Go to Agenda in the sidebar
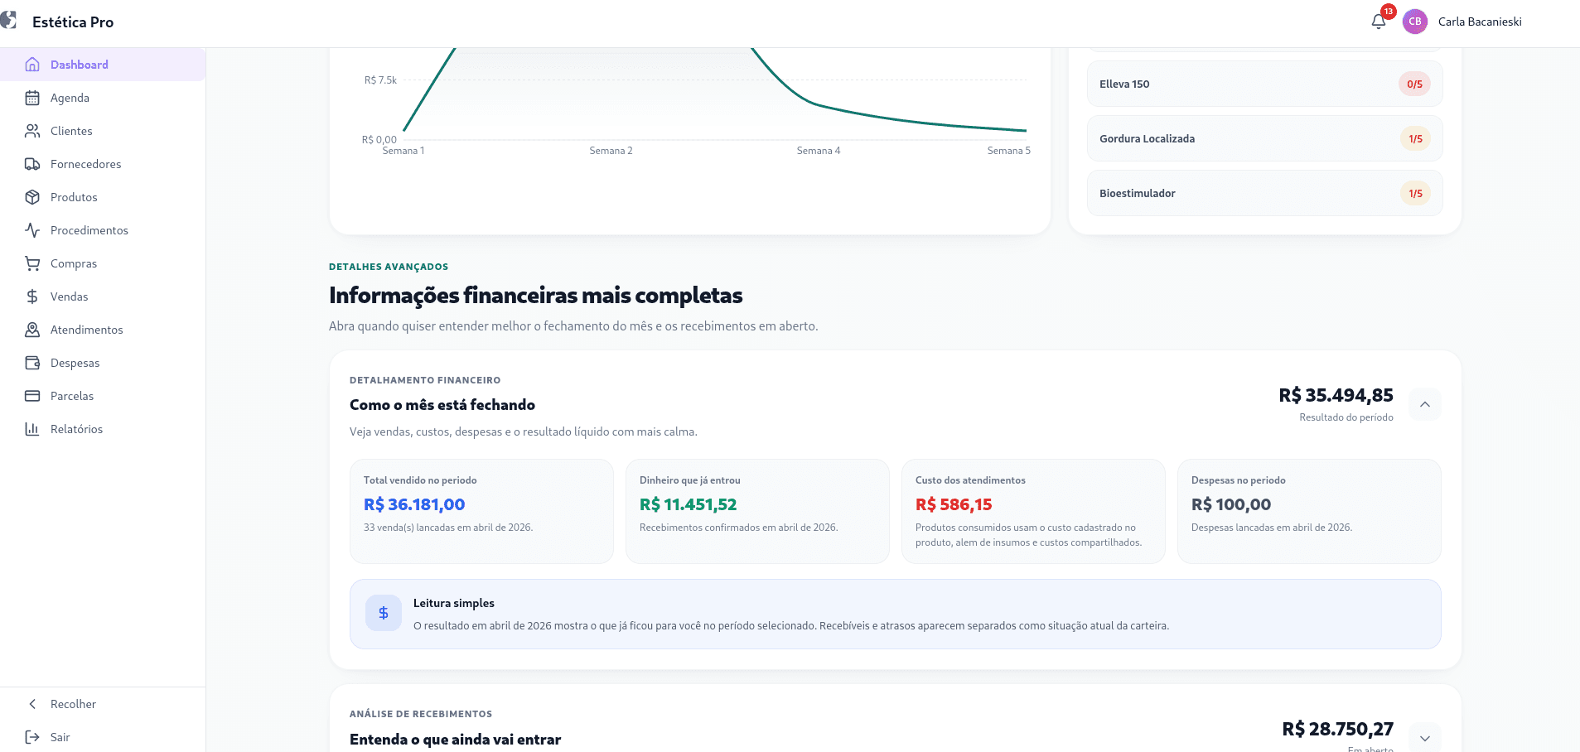The image size is (1580, 752). tap(103, 98)
